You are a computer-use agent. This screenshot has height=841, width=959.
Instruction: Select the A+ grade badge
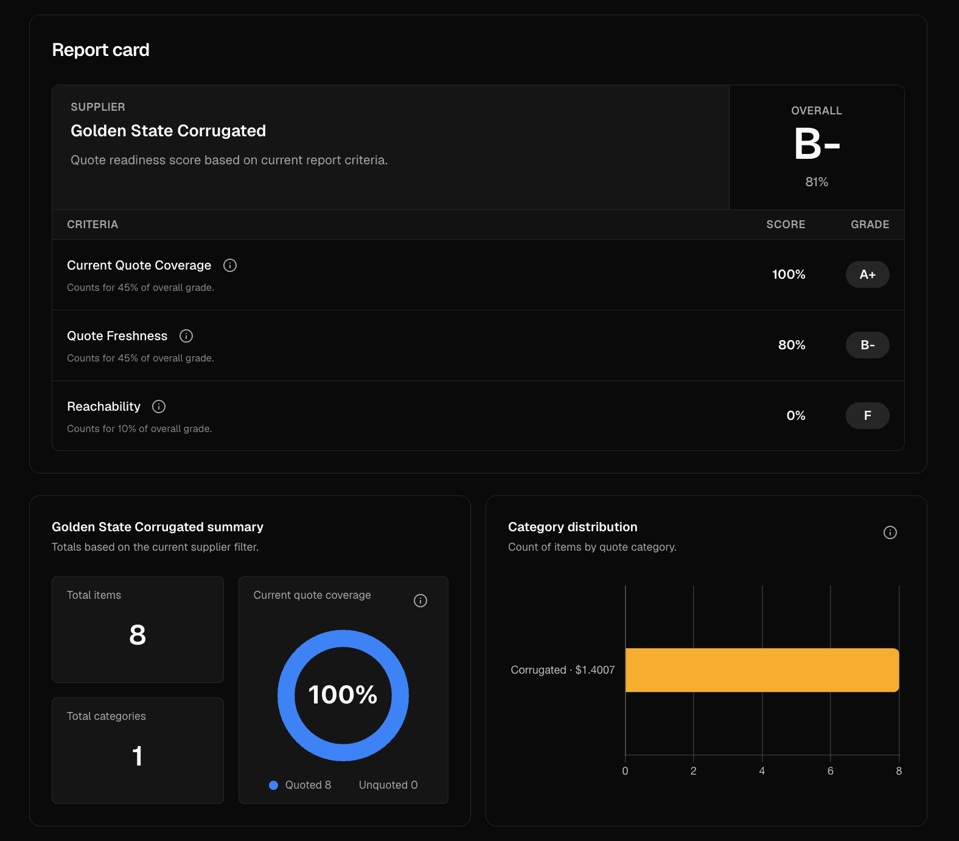tap(868, 274)
